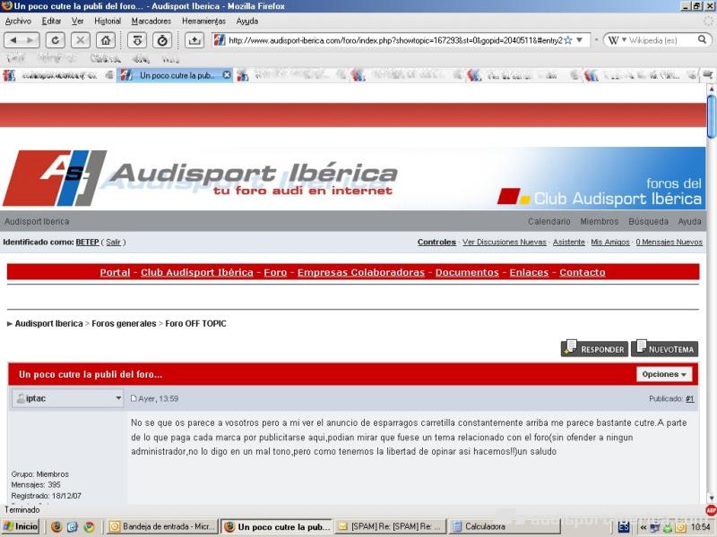
Task: Go forward using the Firefox forward arrow
Action: tap(30, 40)
